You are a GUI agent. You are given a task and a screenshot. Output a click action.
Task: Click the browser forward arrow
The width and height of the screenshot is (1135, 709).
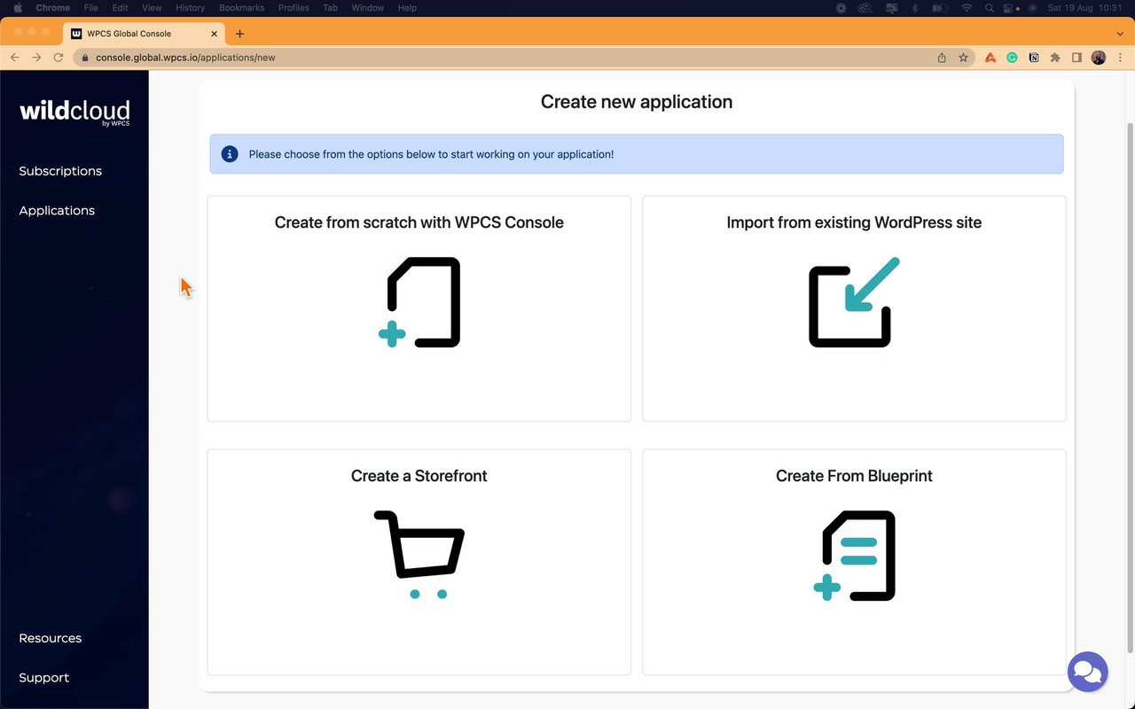click(x=36, y=58)
